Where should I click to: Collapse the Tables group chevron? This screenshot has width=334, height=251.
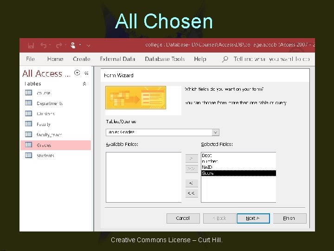84,84
